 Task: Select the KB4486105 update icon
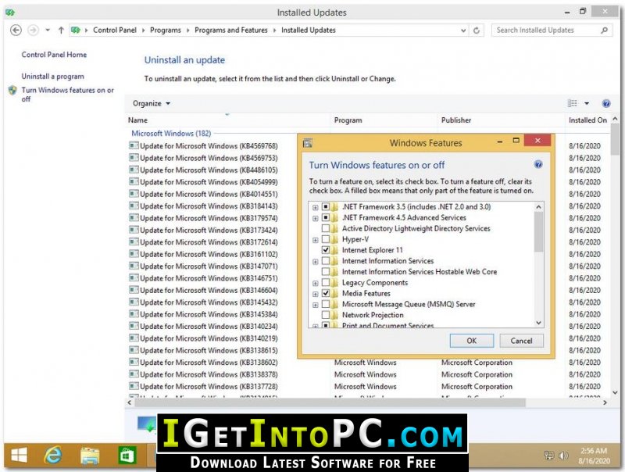134,170
